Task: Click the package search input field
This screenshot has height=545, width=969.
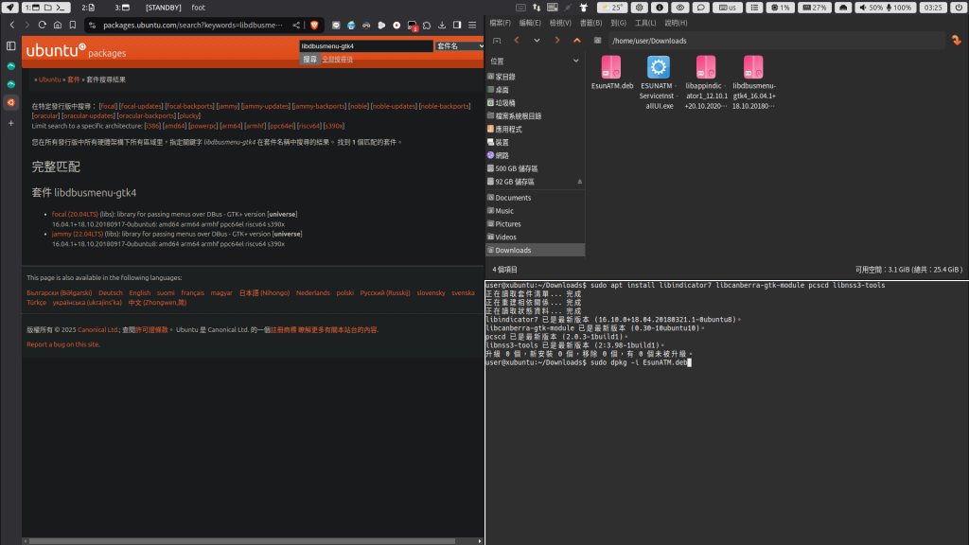Action: pyautogui.click(x=366, y=46)
